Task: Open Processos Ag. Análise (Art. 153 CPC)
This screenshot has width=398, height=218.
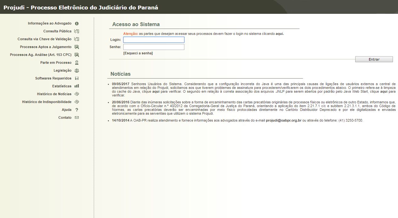Action: tap(41, 55)
